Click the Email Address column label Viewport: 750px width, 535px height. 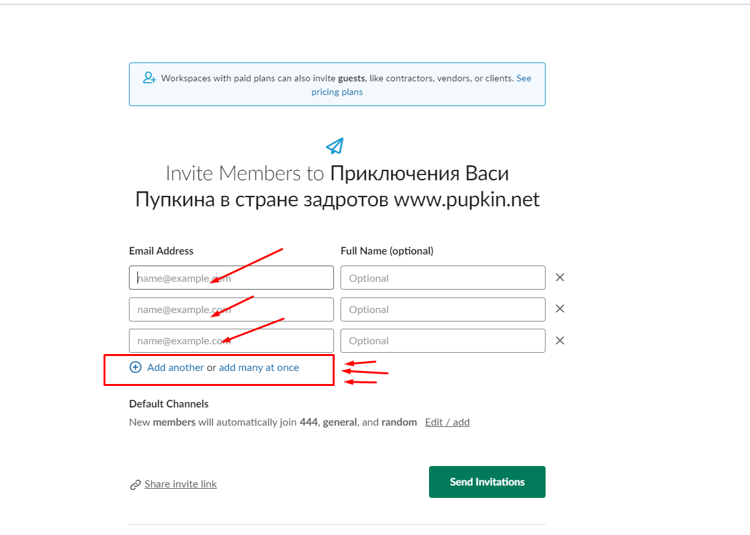(161, 251)
